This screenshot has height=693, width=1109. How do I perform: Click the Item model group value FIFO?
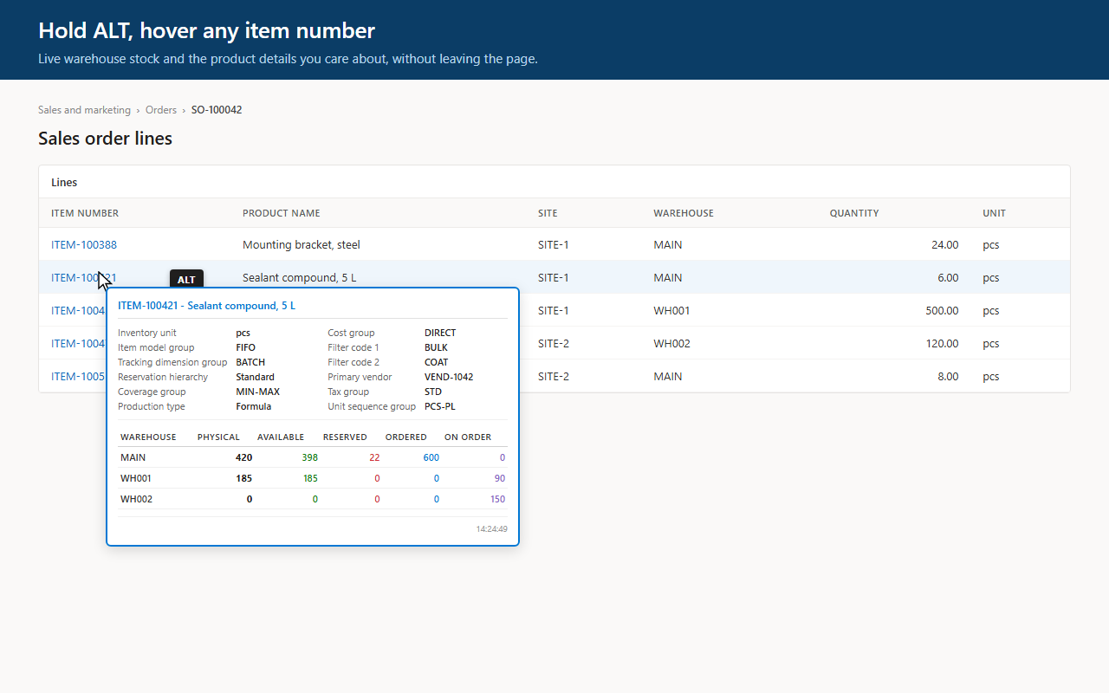[246, 347]
